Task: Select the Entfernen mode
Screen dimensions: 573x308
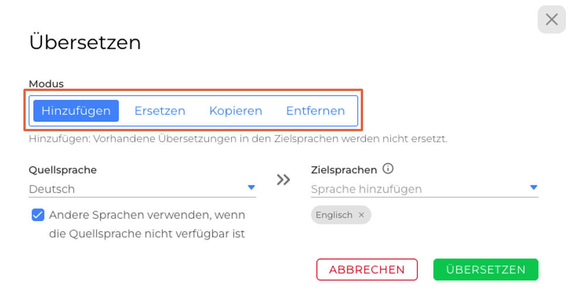Action: click(315, 111)
